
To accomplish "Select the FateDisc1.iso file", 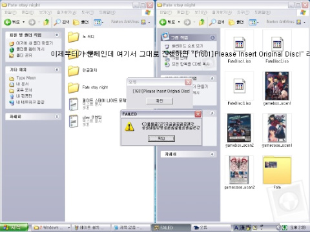I will click(239, 47).
